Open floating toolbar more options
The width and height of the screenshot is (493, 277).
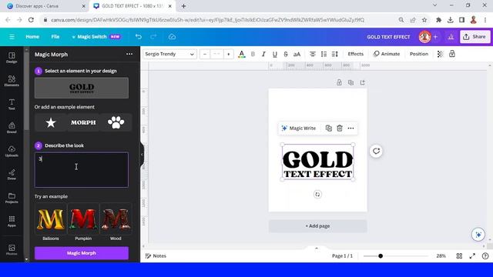click(x=350, y=128)
